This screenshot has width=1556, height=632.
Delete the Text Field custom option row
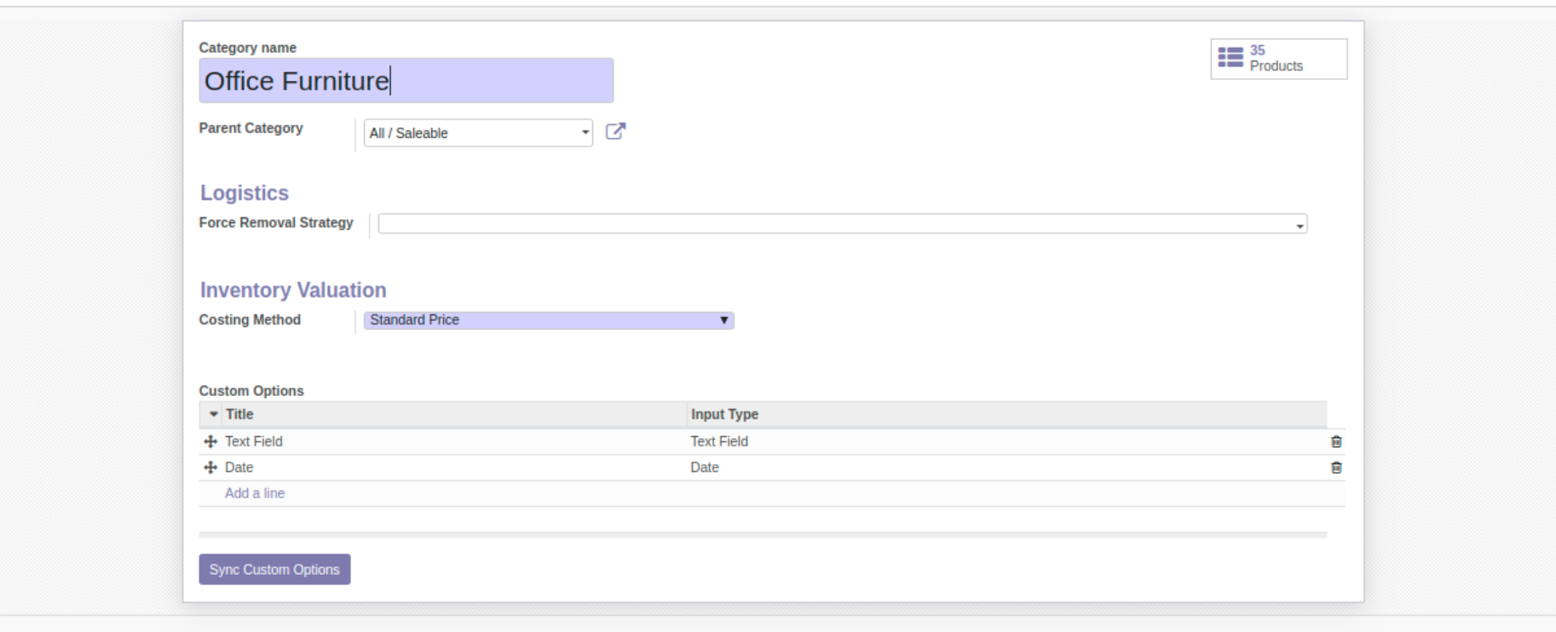coord(1335,442)
